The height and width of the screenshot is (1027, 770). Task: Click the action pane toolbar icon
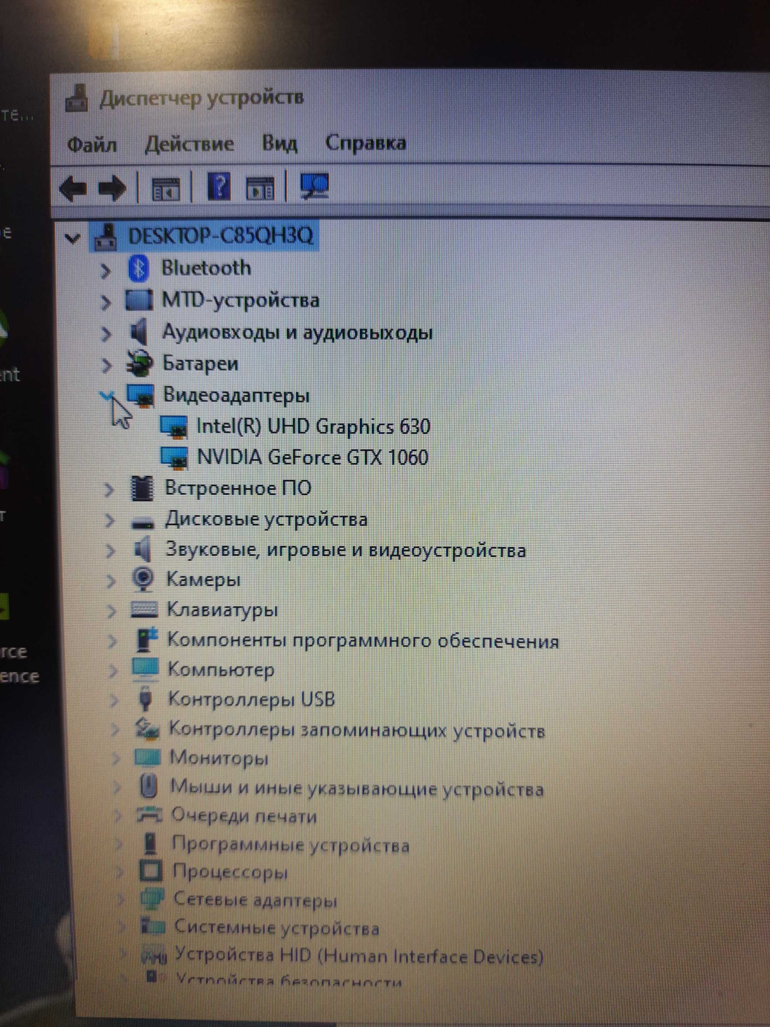click(260, 188)
